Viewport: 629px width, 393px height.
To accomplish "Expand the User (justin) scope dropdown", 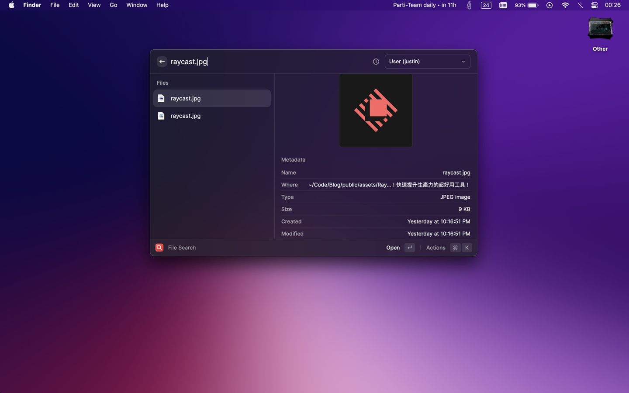I will click(427, 62).
